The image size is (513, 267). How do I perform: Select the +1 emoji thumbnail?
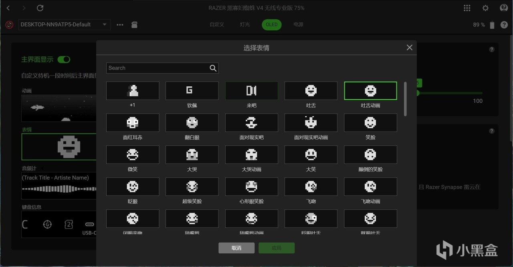coord(133,91)
